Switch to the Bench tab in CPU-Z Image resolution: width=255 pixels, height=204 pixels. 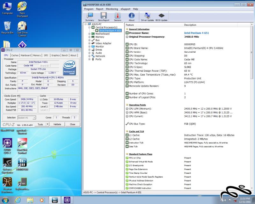pyautogui.click(x=65, y=55)
